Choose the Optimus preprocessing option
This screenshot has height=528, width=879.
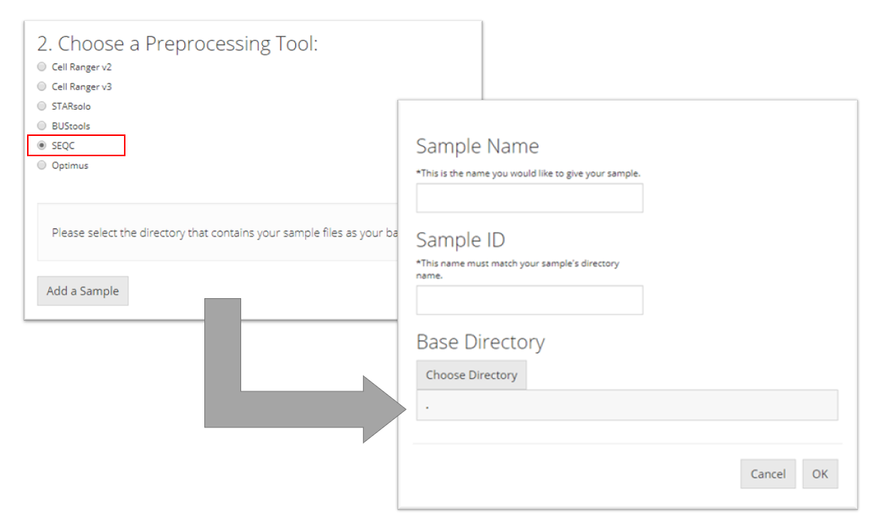click(42, 165)
